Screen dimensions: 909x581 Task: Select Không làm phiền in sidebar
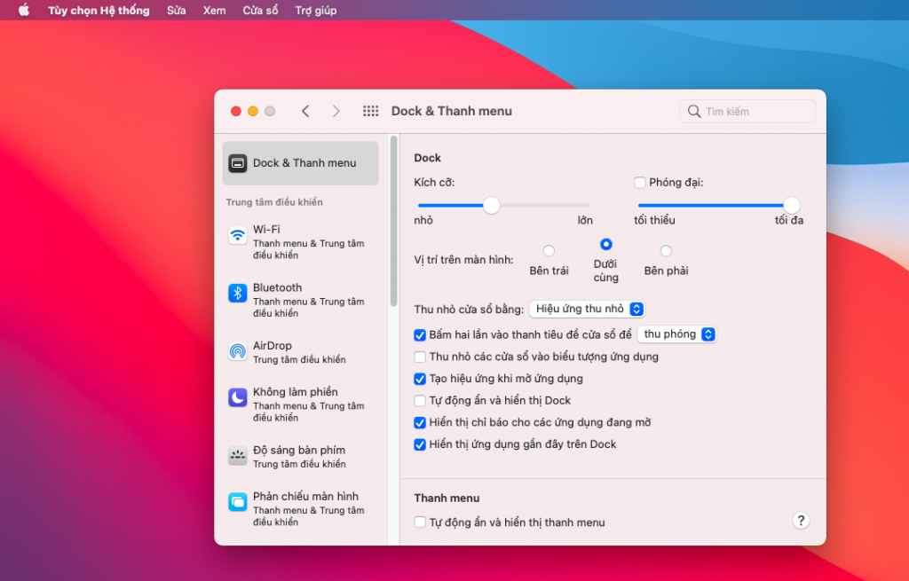[300, 404]
